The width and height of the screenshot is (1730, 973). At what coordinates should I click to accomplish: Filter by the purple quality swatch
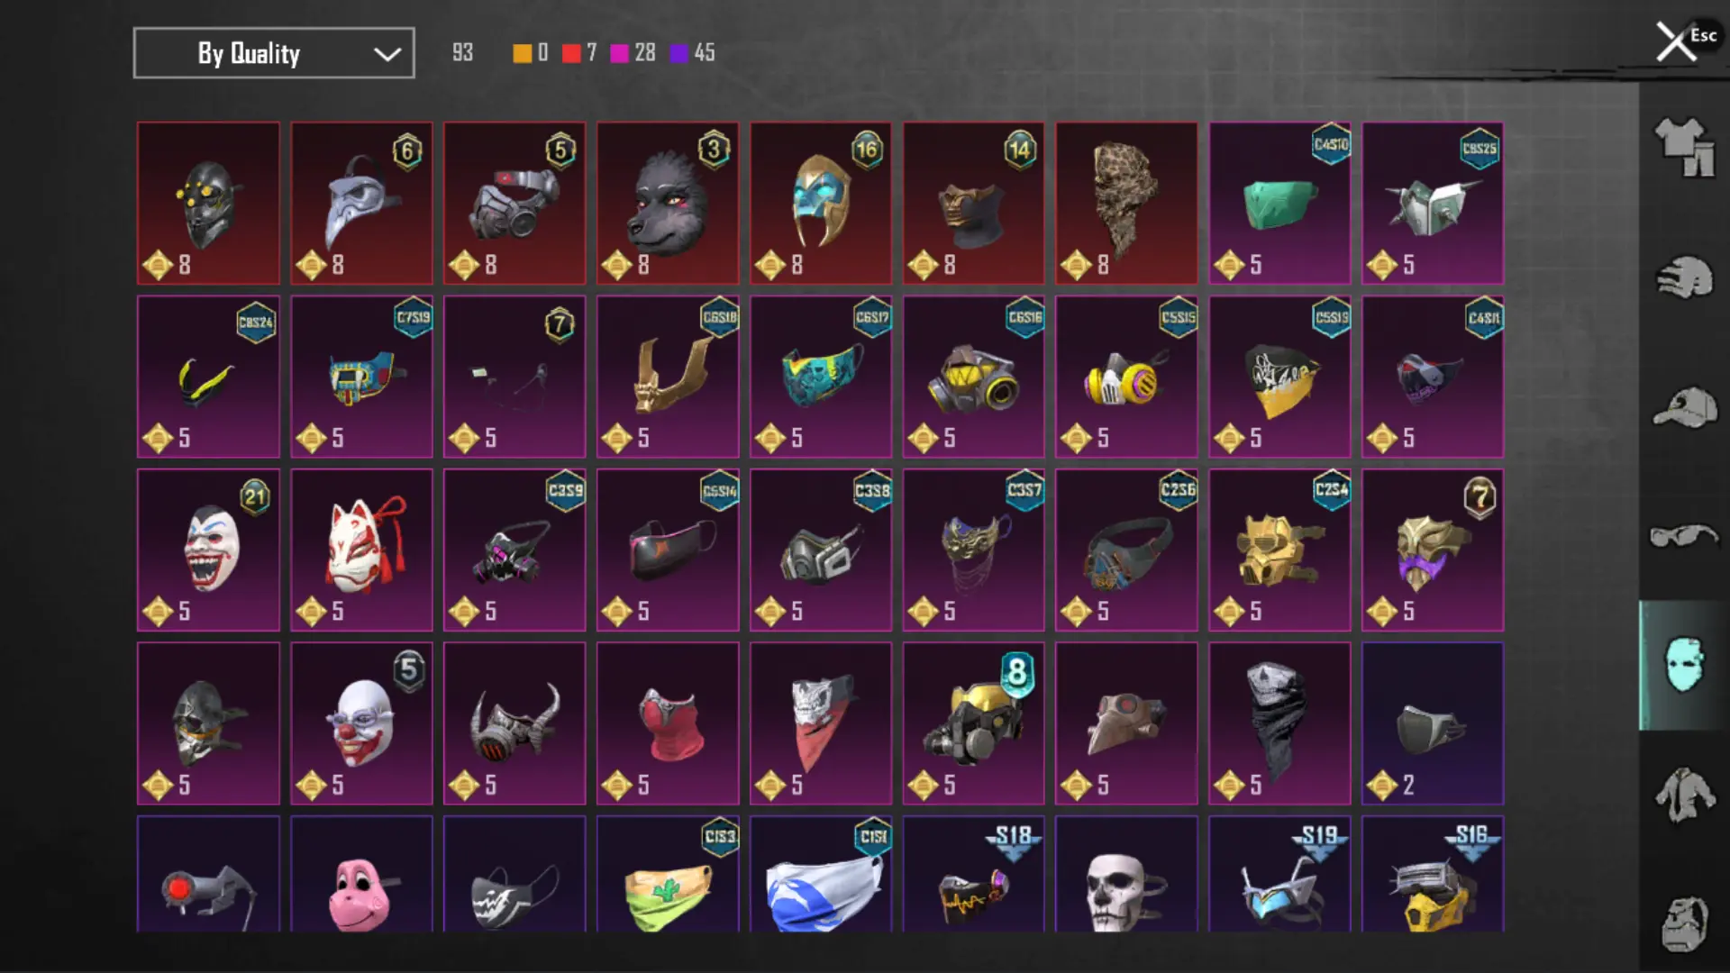click(x=678, y=53)
